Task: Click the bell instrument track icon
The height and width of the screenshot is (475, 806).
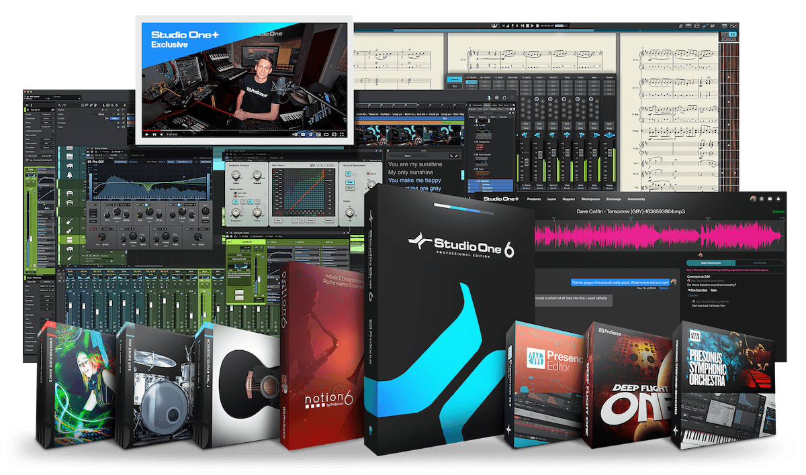Action: (69, 175)
